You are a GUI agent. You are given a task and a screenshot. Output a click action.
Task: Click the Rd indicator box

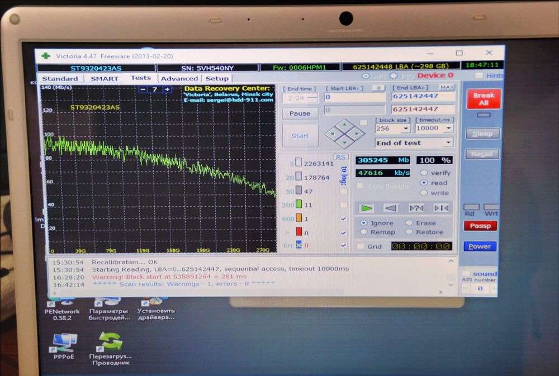click(471, 207)
